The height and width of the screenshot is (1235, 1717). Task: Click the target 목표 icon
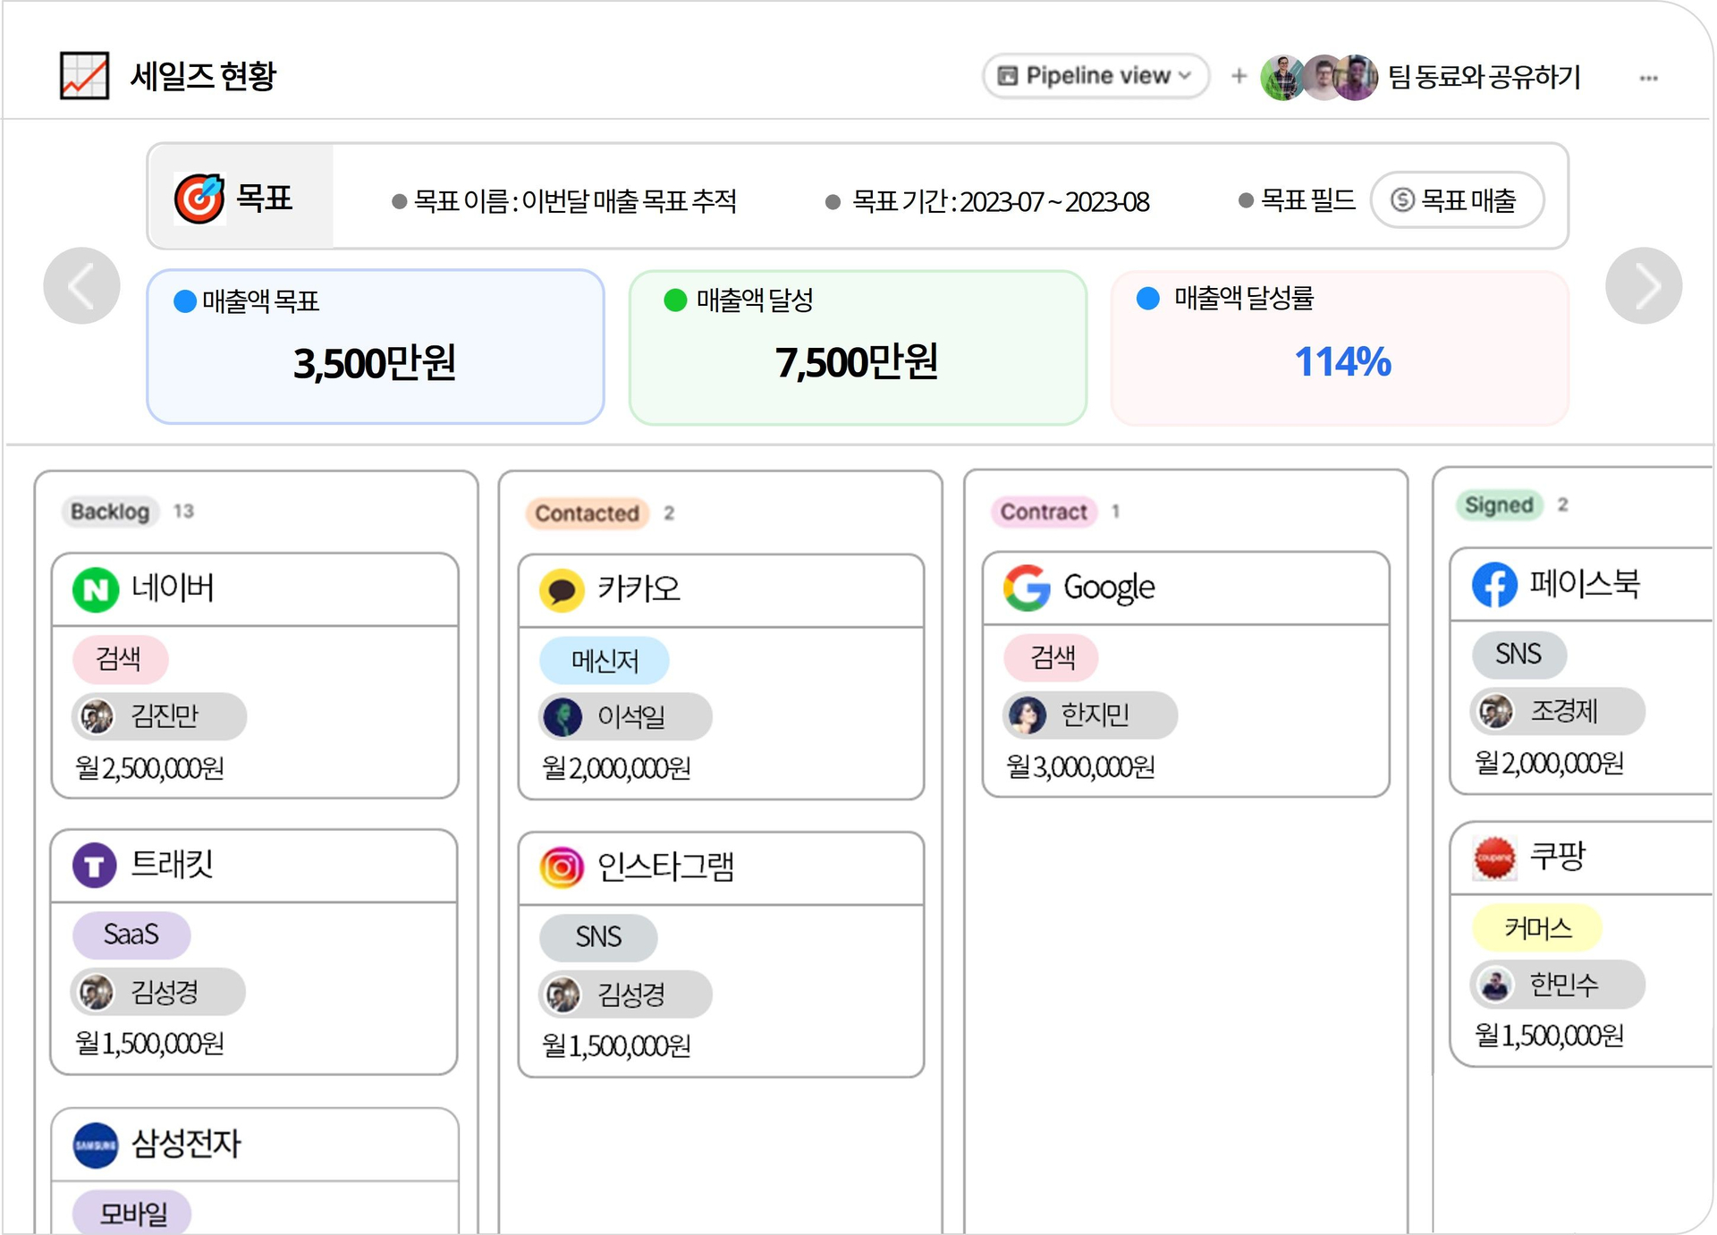point(199,198)
